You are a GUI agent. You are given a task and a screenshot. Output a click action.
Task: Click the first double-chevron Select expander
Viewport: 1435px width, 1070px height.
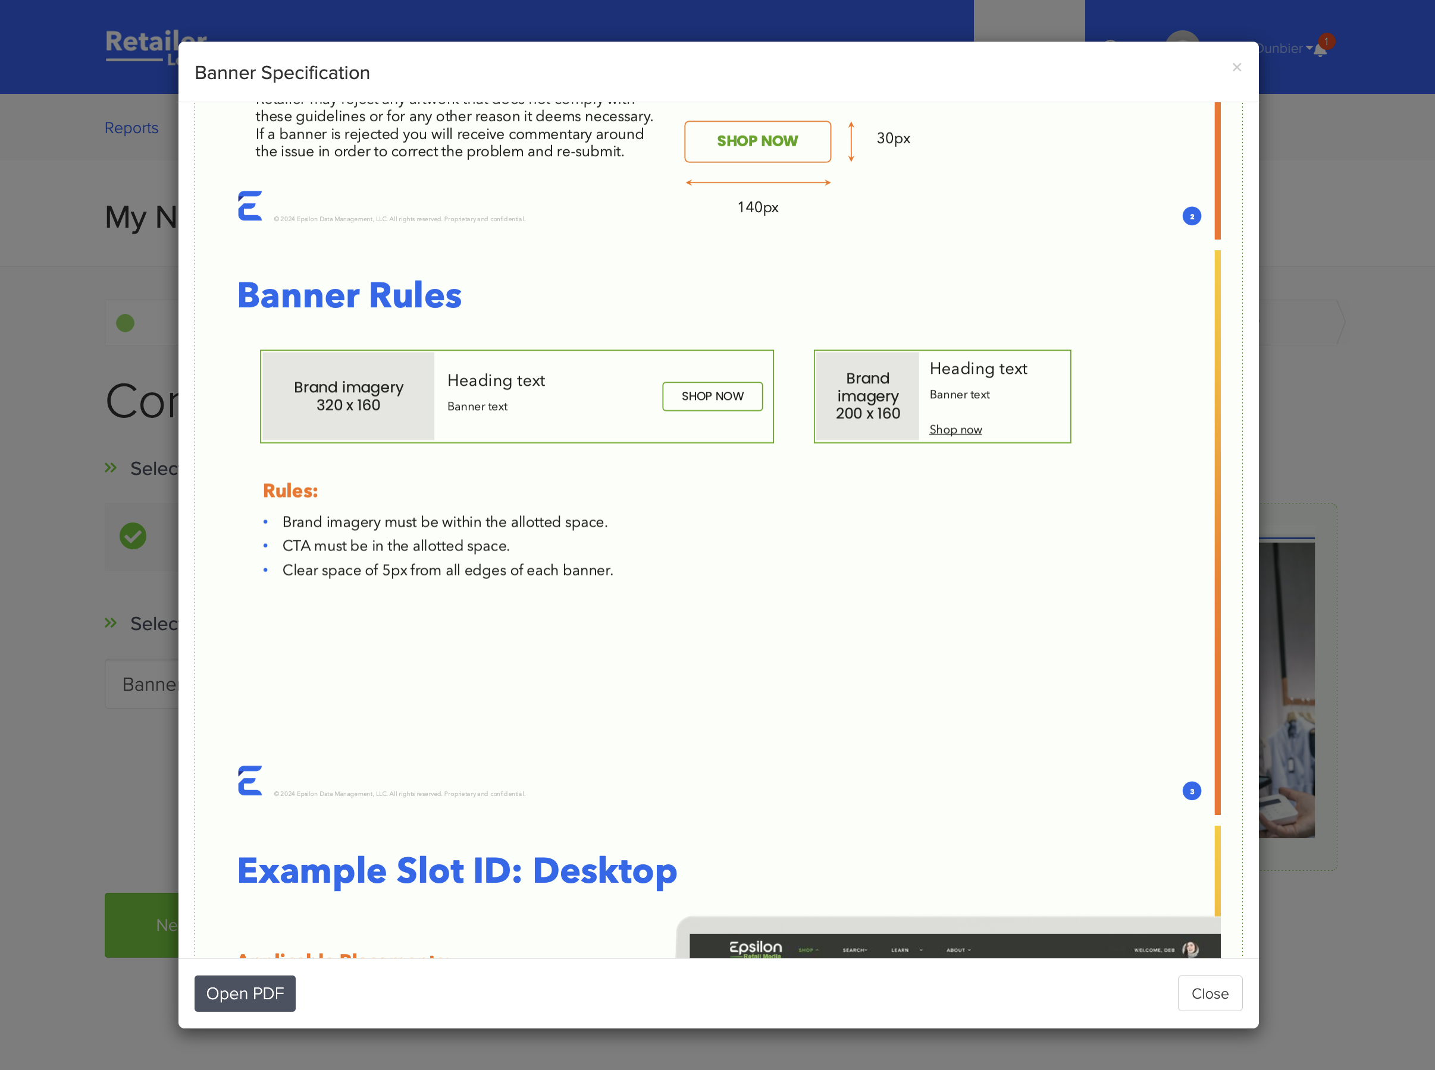[x=111, y=468]
